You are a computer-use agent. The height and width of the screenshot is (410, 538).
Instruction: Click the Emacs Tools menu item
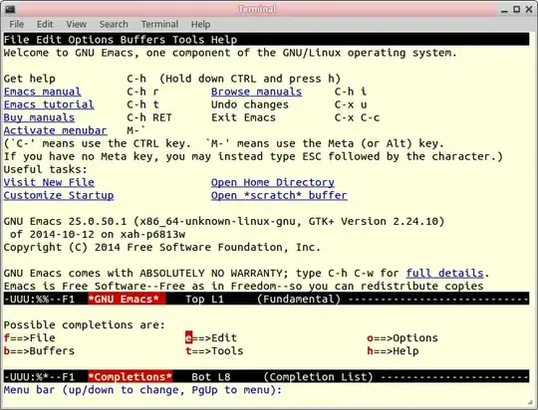[188, 40]
